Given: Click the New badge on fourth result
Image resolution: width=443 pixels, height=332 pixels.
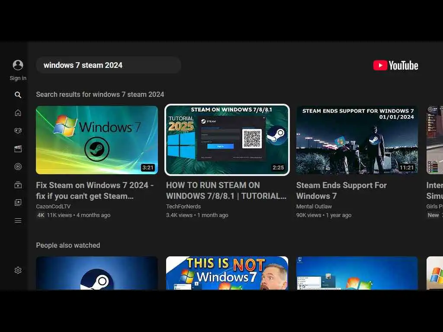Looking at the screenshot, I should [433, 215].
